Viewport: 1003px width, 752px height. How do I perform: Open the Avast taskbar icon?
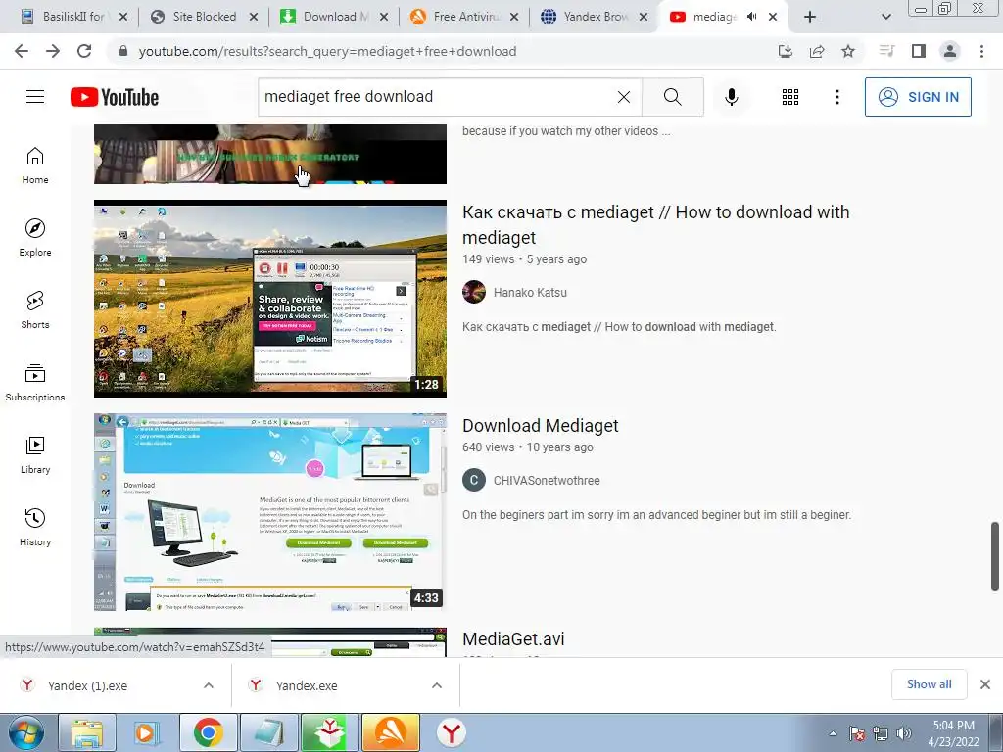(390, 733)
